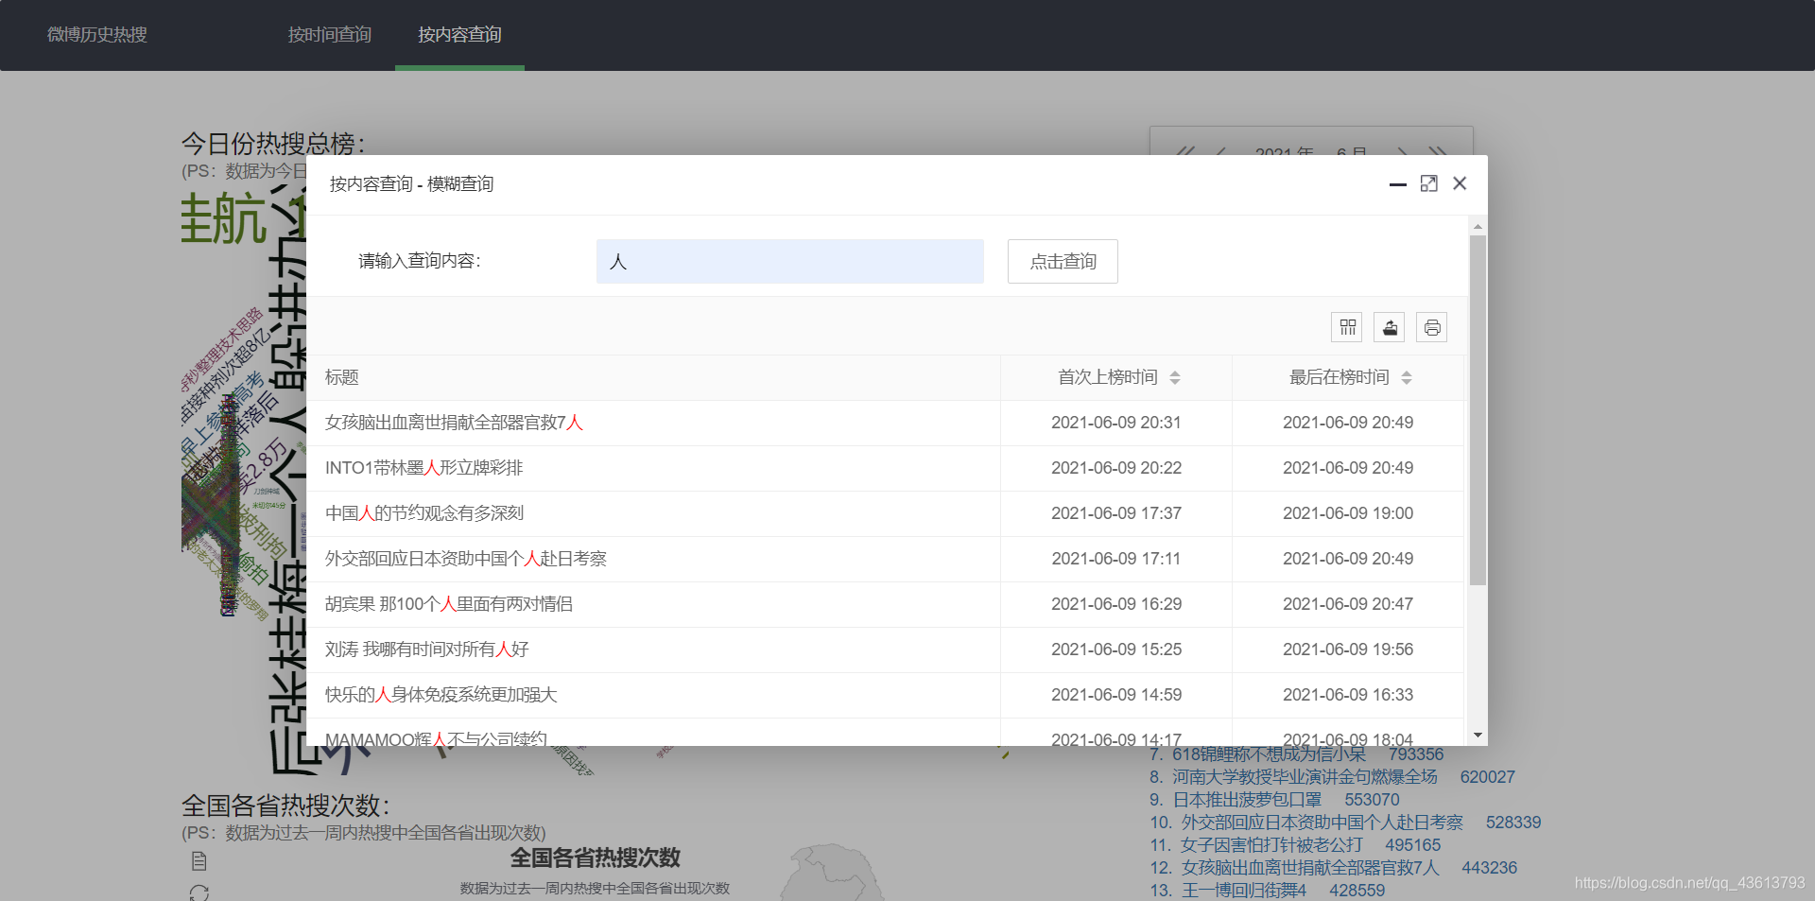Open the 按时间查询 tab
This screenshot has width=1815, height=901.
point(330,35)
